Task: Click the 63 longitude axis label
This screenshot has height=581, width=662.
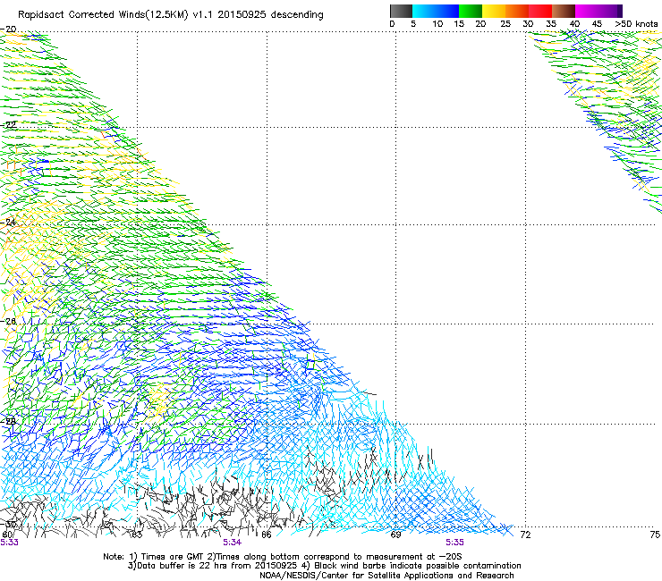Action: click(137, 535)
